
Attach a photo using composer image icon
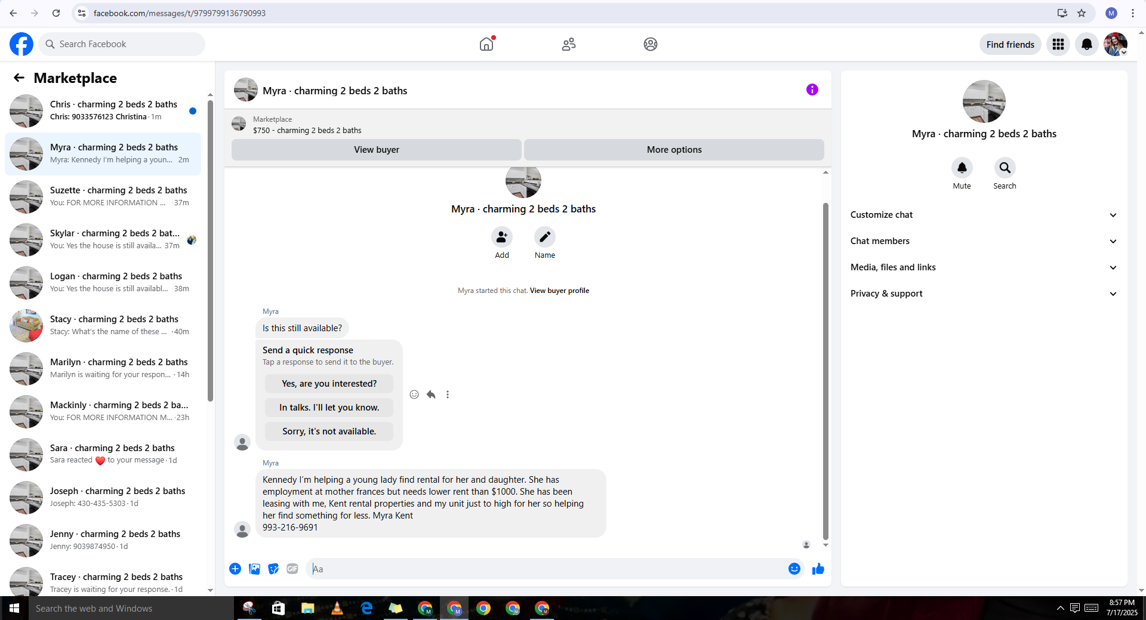pyautogui.click(x=255, y=569)
